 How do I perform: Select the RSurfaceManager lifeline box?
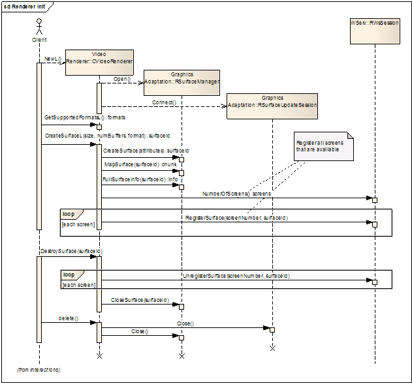182,82
